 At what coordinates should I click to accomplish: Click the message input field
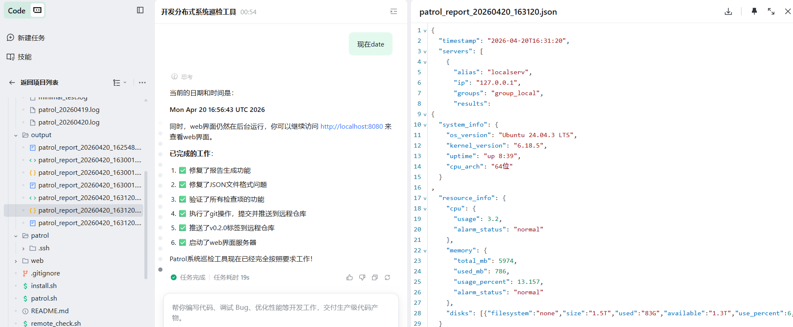pyautogui.click(x=280, y=312)
